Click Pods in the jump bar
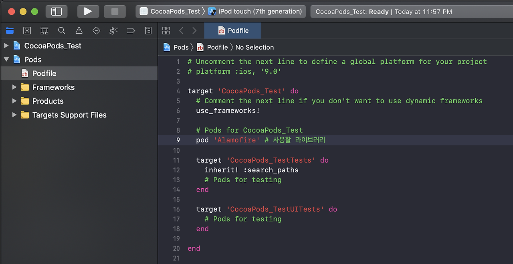This screenshot has width=513, height=264. click(x=181, y=47)
